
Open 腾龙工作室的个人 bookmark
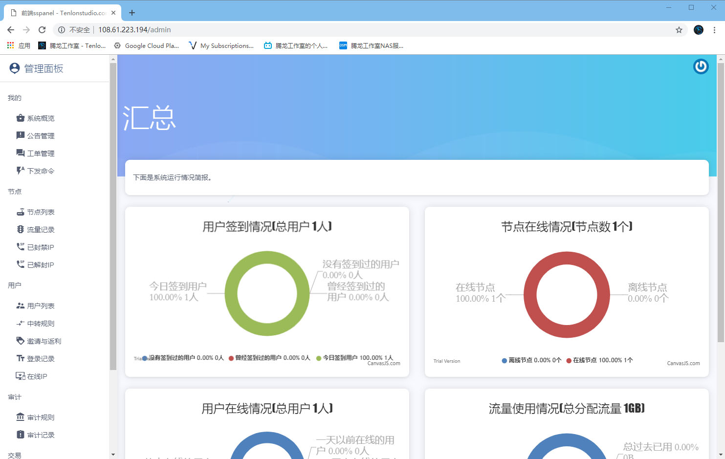(x=296, y=45)
